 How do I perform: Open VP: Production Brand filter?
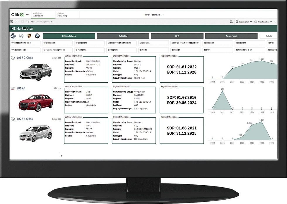point(25,43)
